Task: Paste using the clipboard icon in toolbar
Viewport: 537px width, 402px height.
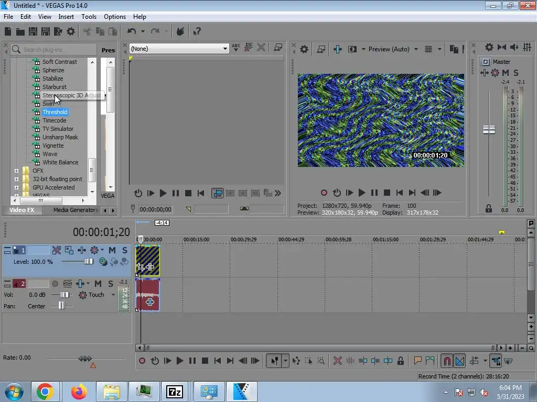Action: pos(113,31)
